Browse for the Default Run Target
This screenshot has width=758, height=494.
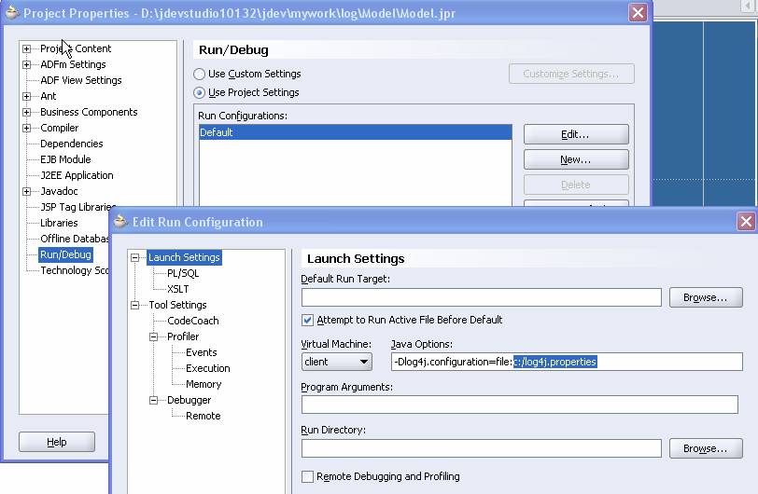click(x=705, y=297)
